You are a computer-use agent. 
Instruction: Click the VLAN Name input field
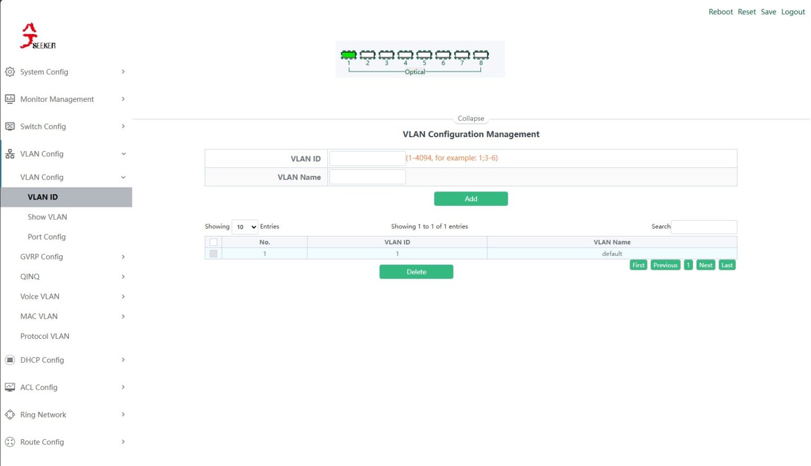(x=367, y=177)
